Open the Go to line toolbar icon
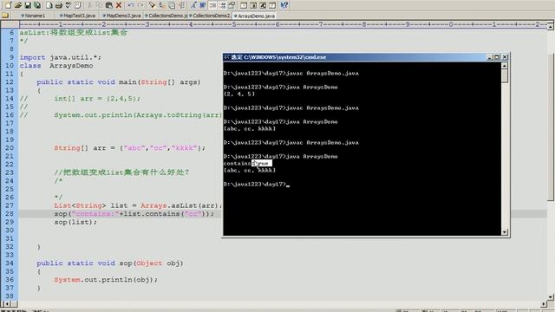 click(x=181, y=5)
